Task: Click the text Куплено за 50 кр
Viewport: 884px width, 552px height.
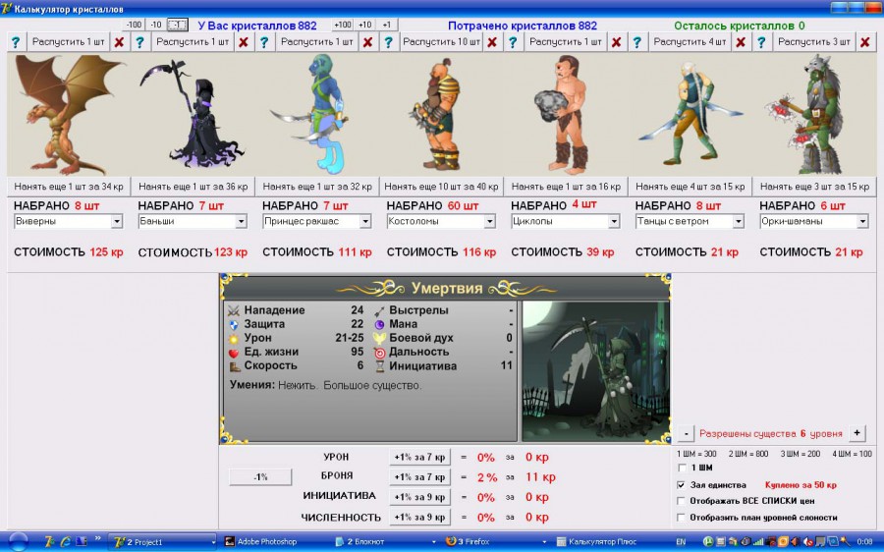Action: tap(800, 485)
